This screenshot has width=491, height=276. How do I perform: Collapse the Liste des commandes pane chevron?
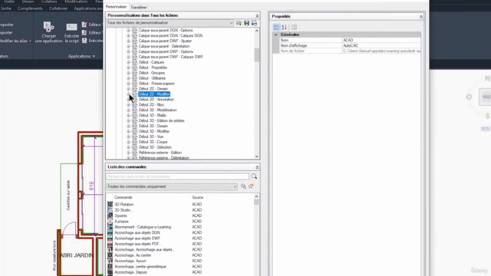pos(257,167)
